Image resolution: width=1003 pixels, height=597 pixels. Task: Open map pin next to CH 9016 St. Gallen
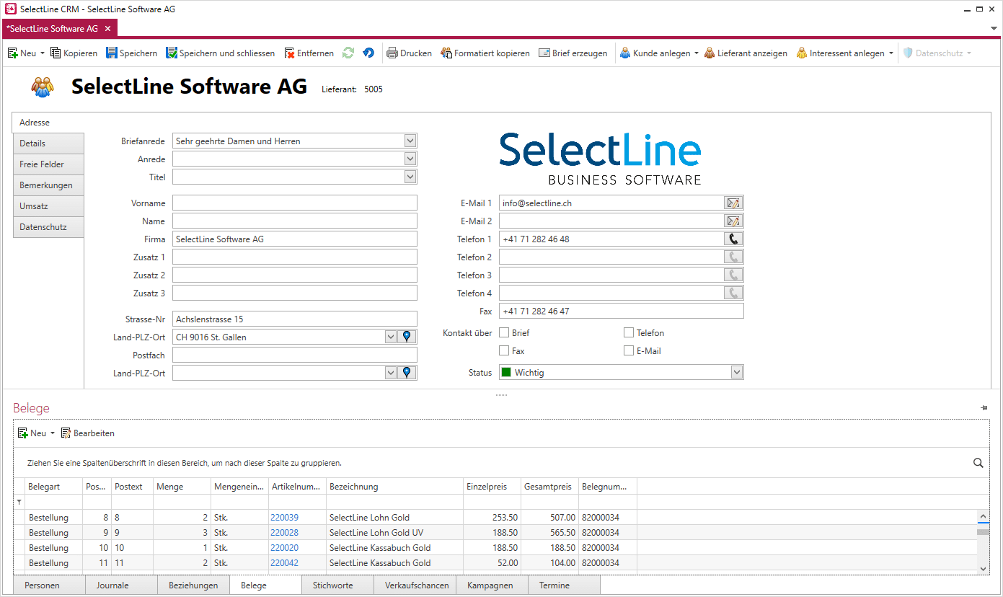coord(407,337)
